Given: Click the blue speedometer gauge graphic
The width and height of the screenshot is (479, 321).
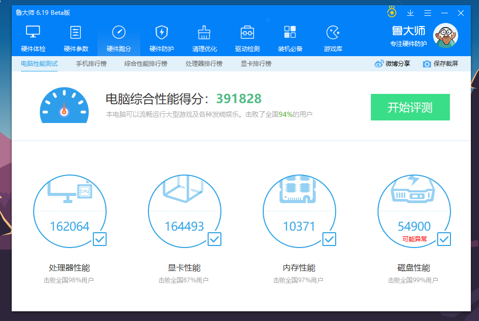Looking at the screenshot, I should point(64,105).
